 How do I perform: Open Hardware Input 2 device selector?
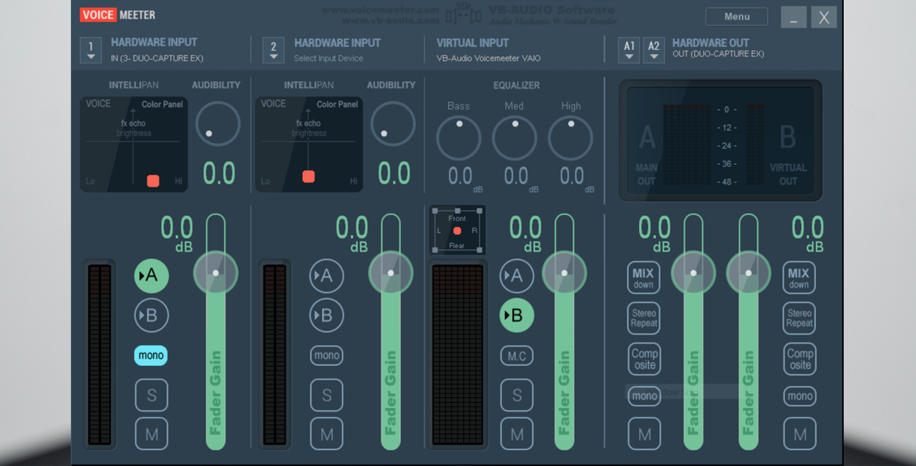(x=273, y=50)
